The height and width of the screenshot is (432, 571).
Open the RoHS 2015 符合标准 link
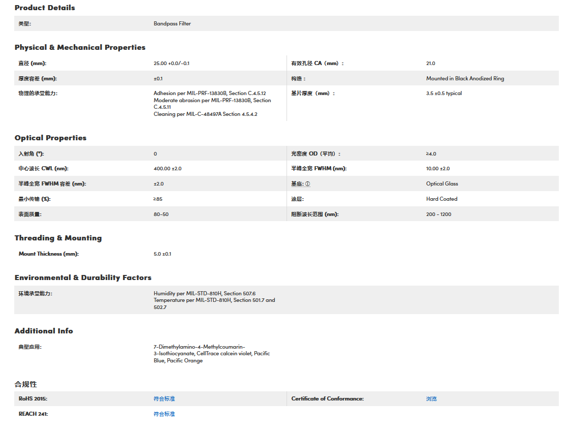pyautogui.click(x=164, y=399)
